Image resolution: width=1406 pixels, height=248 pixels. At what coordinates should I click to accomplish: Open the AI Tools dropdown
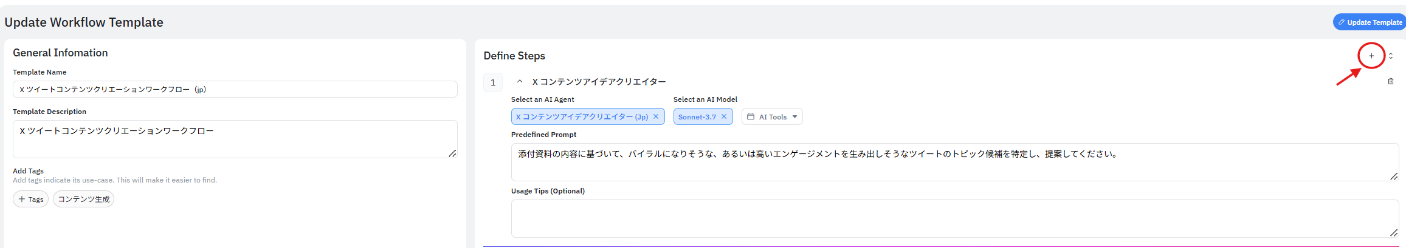[772, 116]
